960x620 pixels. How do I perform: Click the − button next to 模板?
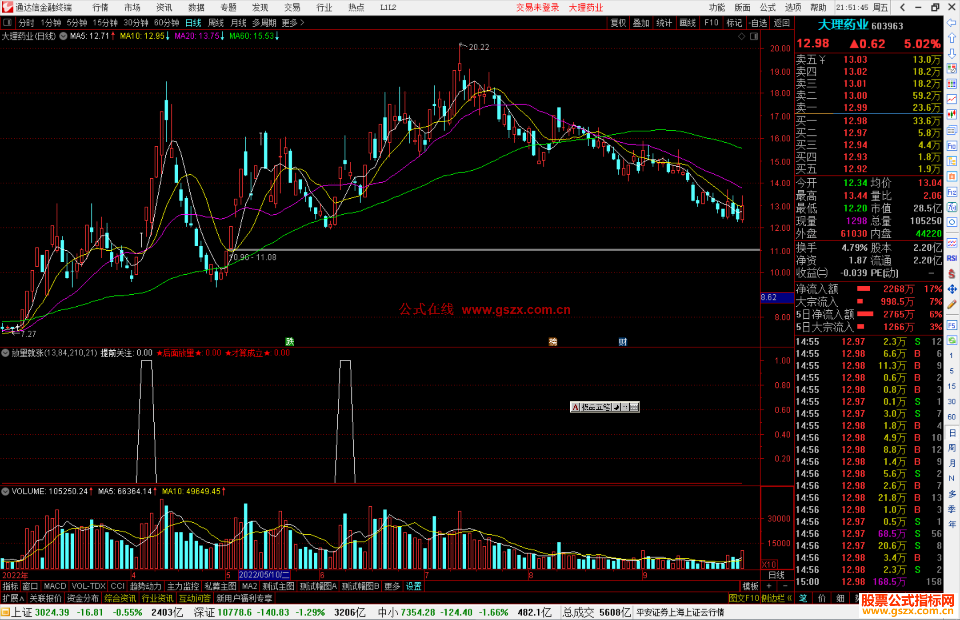[785, 586]
